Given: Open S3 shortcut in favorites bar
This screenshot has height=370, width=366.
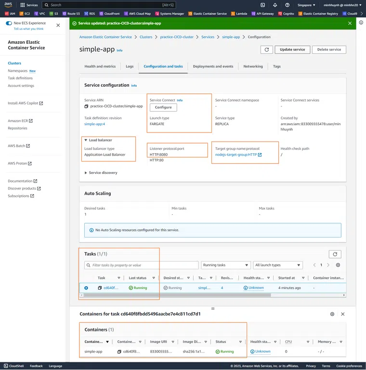Looking at the screenshot, I should click(x=54, y=13).
